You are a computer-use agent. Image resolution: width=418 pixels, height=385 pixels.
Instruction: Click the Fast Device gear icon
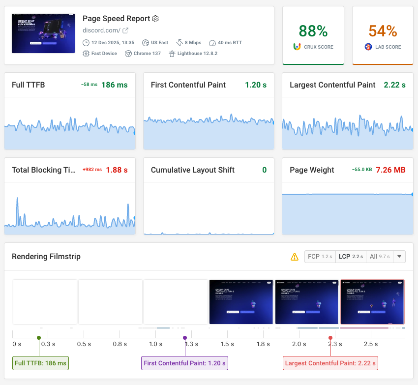pos(85,54)
